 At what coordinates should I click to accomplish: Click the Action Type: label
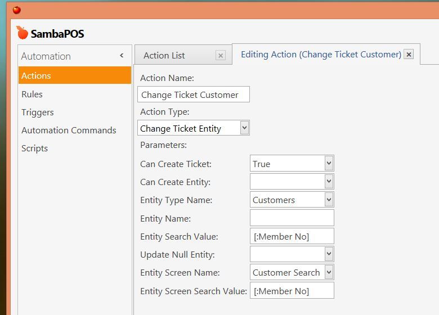(164, 112)
